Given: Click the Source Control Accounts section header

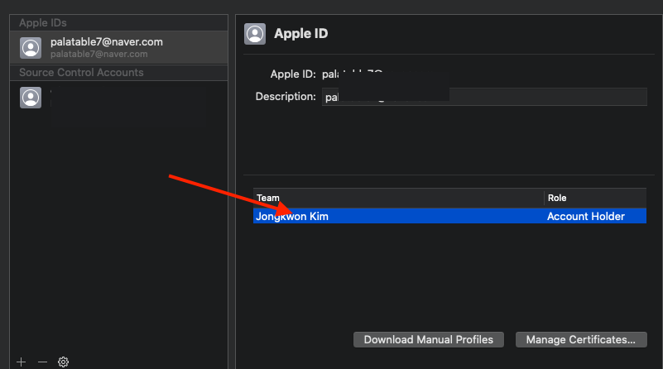Looking at the screenshot, I should click(81, 72).
